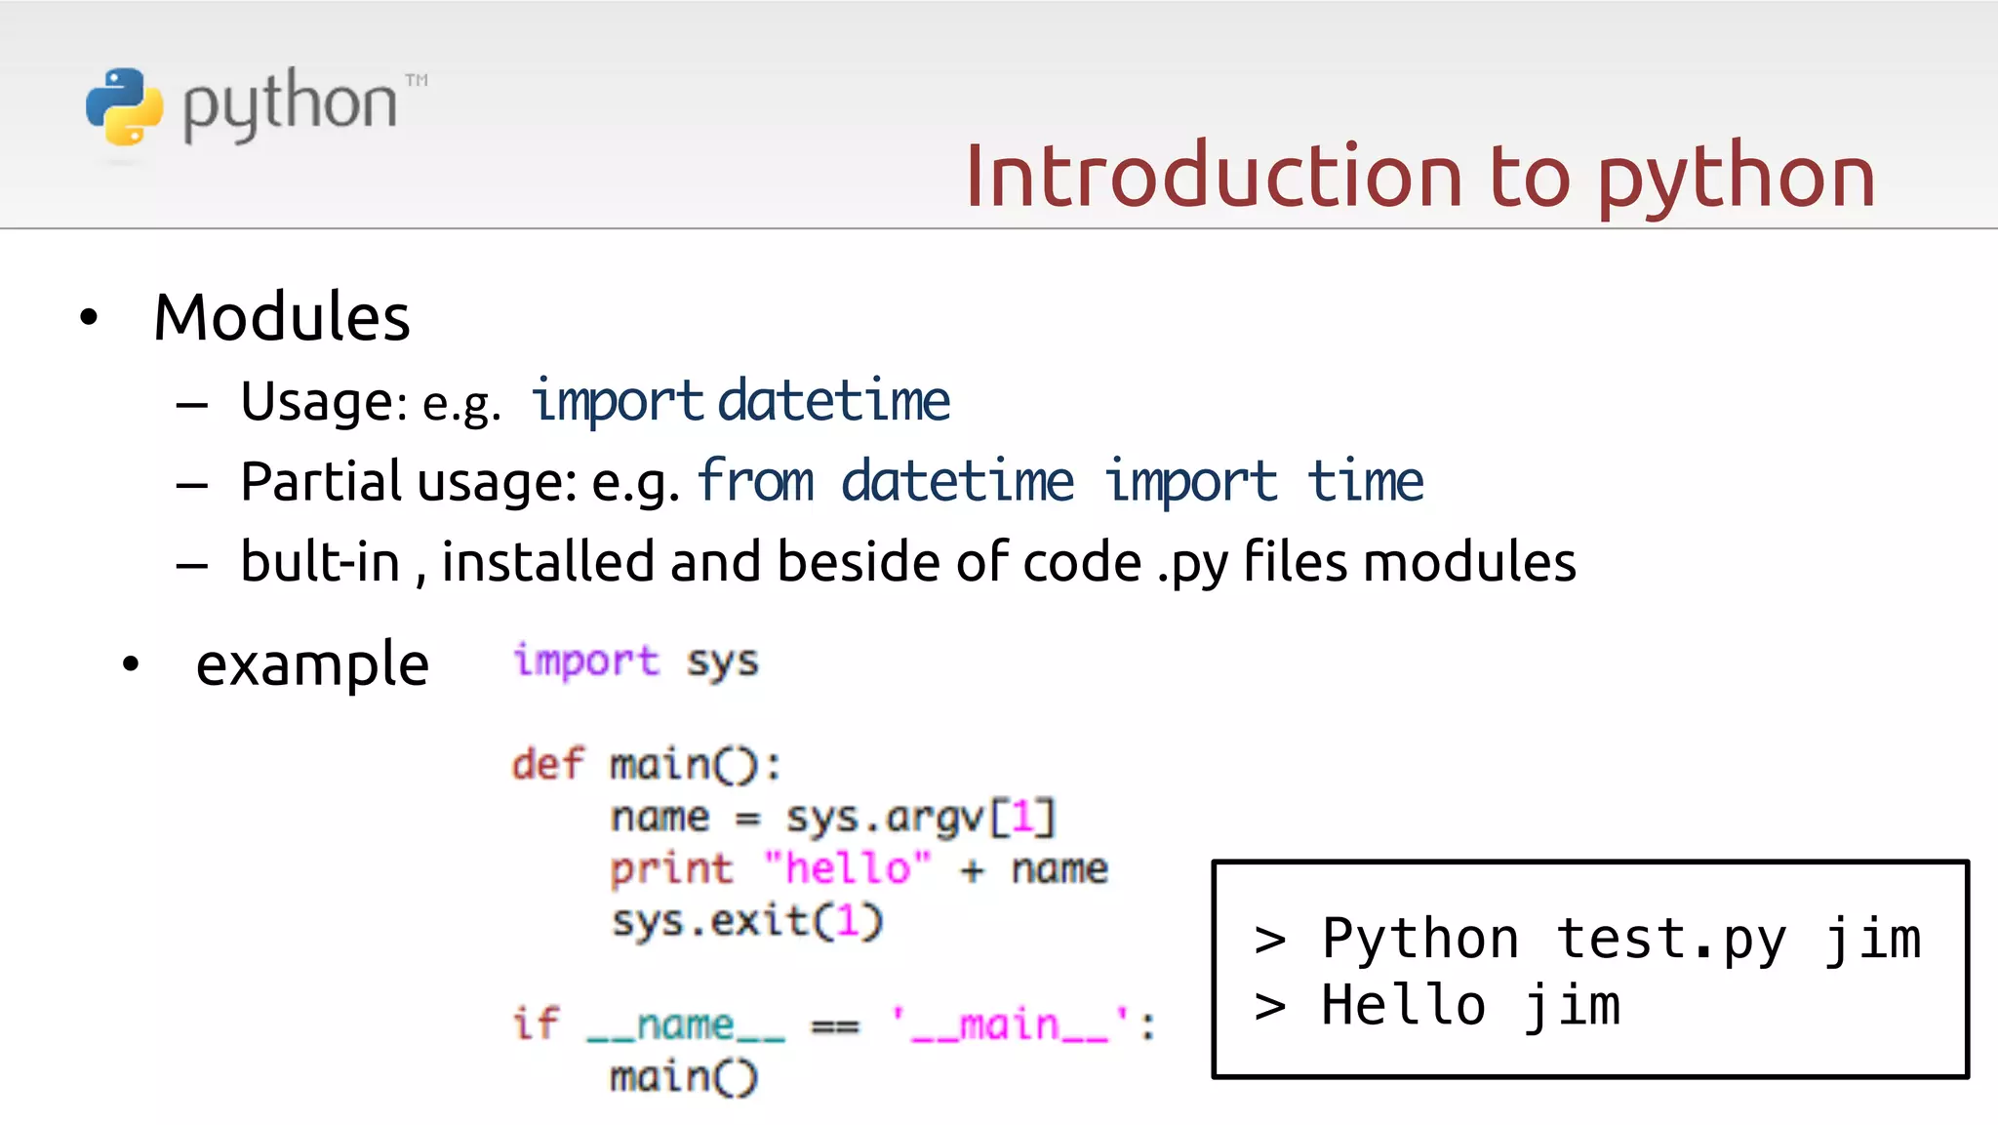
Task: Click the 'def main():' code line
Action: [647, 764]
